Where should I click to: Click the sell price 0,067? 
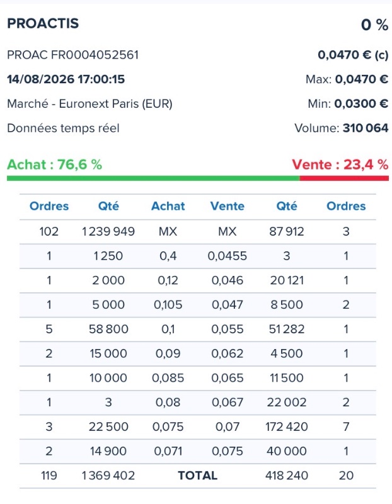click(x=228, y=403)
